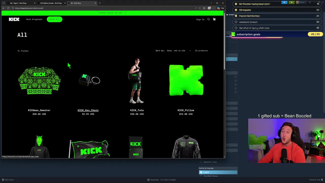Open browser profile avatar icon
Image resolution: width=325 pixels, height=183 pixels.
coord(209,8)
